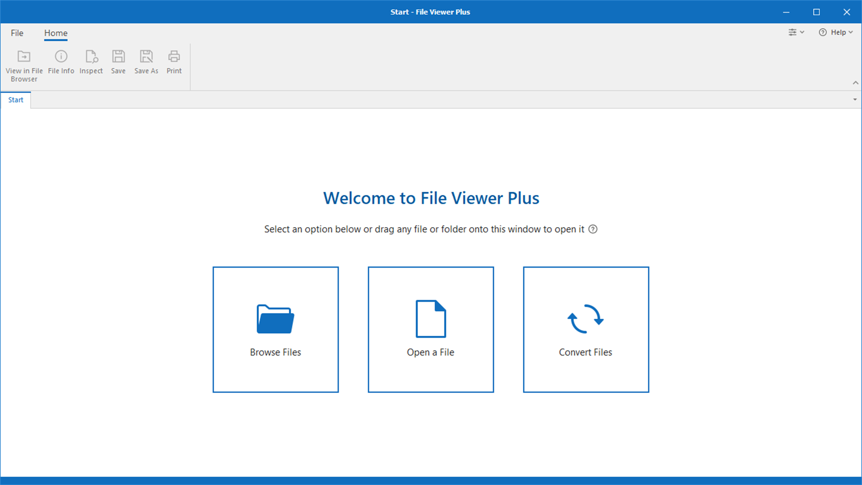Collapse the ribbon with the chevron

(856, 83)
